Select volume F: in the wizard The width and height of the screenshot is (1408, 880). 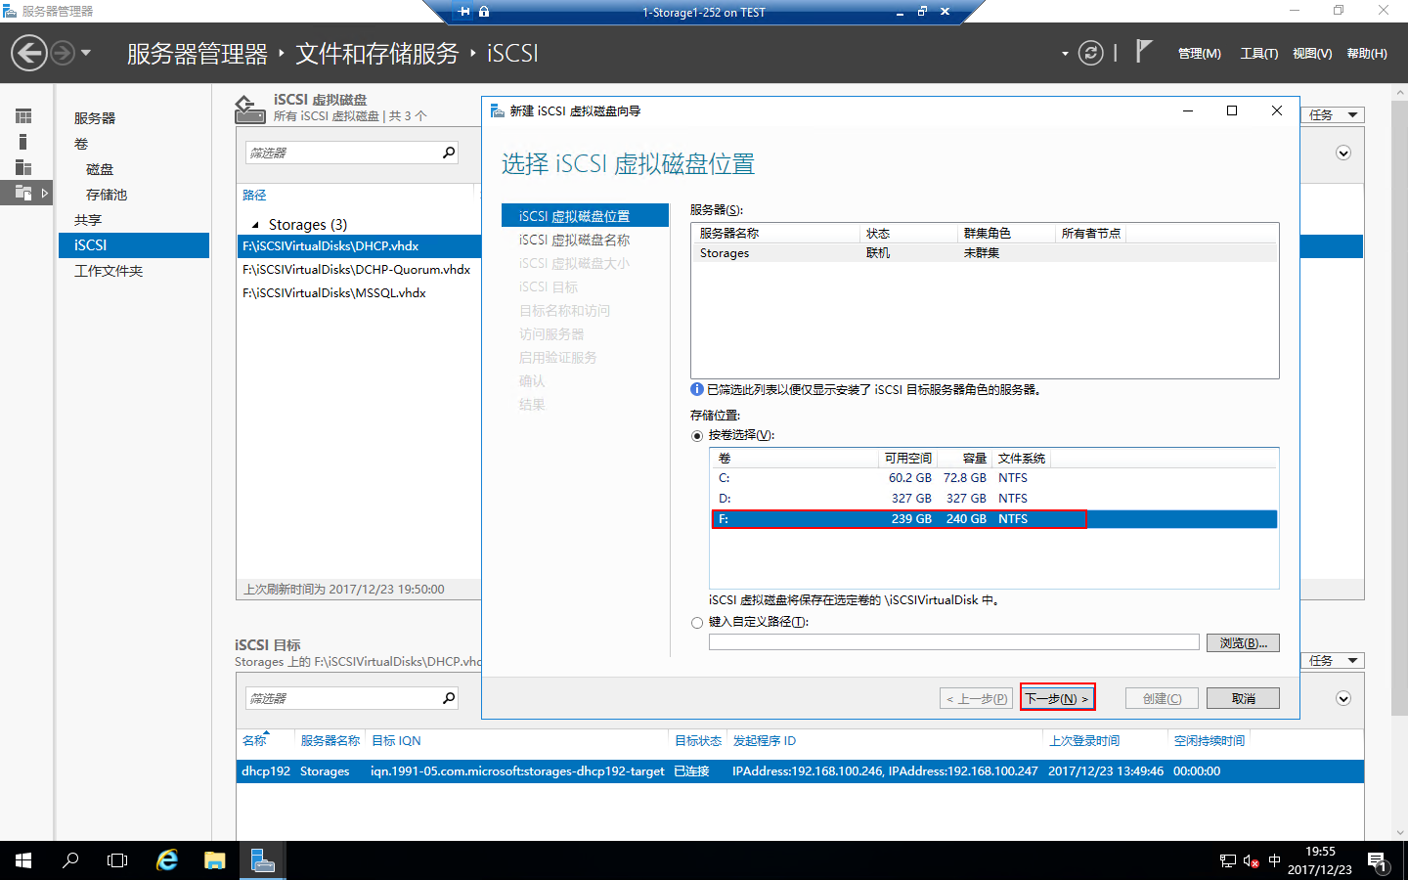pyautogui.click(x=993, y=519)
